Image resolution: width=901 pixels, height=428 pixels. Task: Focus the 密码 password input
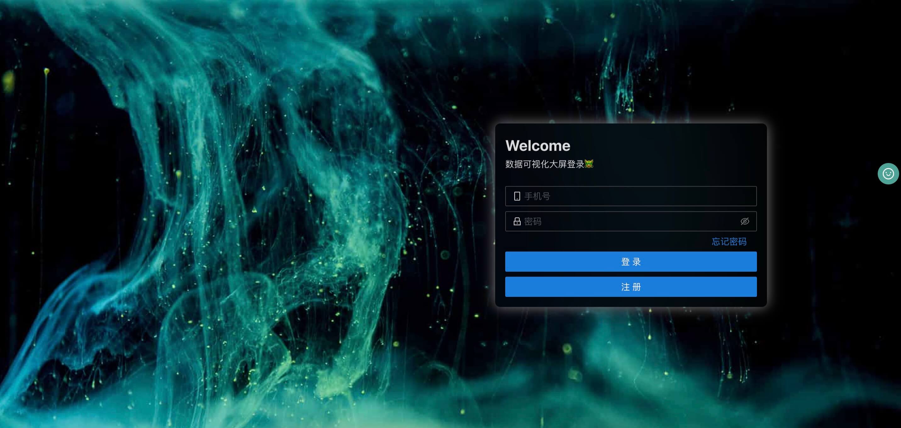[631, 221]
